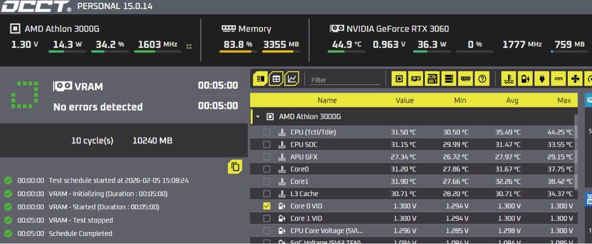Click the GPU power 36.3 W reading
The width and height of the screenshot is (592, 244).
[x=431, y=44]
